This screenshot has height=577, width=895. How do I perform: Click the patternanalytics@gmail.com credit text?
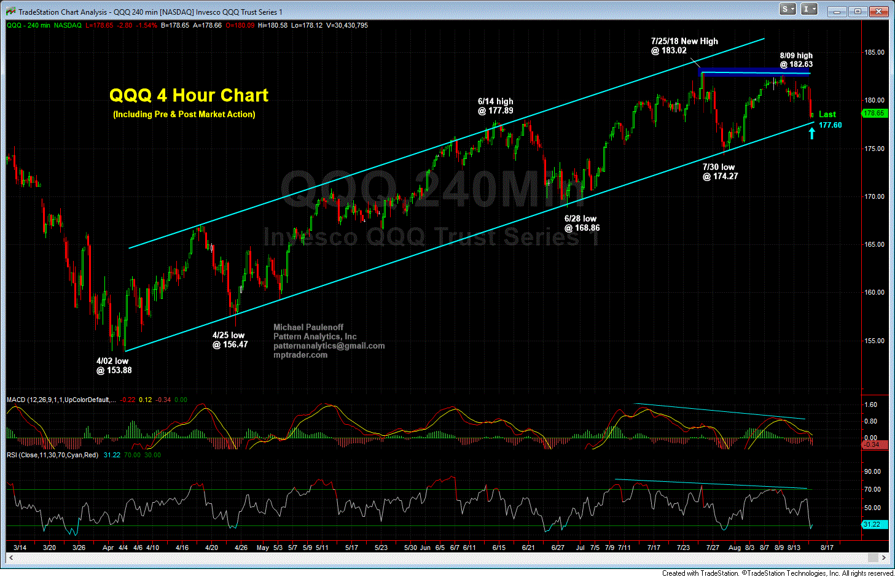click(x=329, y=346)
